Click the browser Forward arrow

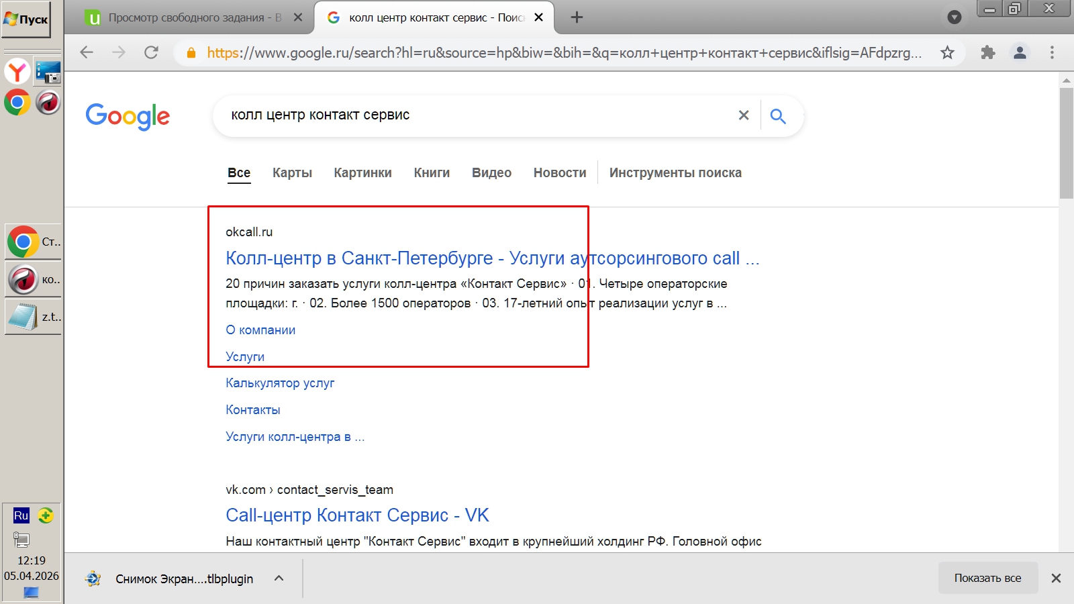119,52
